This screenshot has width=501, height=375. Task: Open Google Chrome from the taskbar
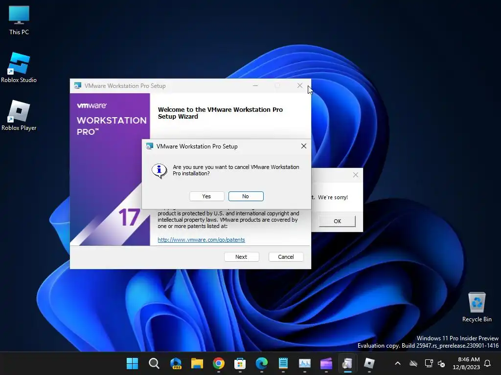tap(219, 363)
